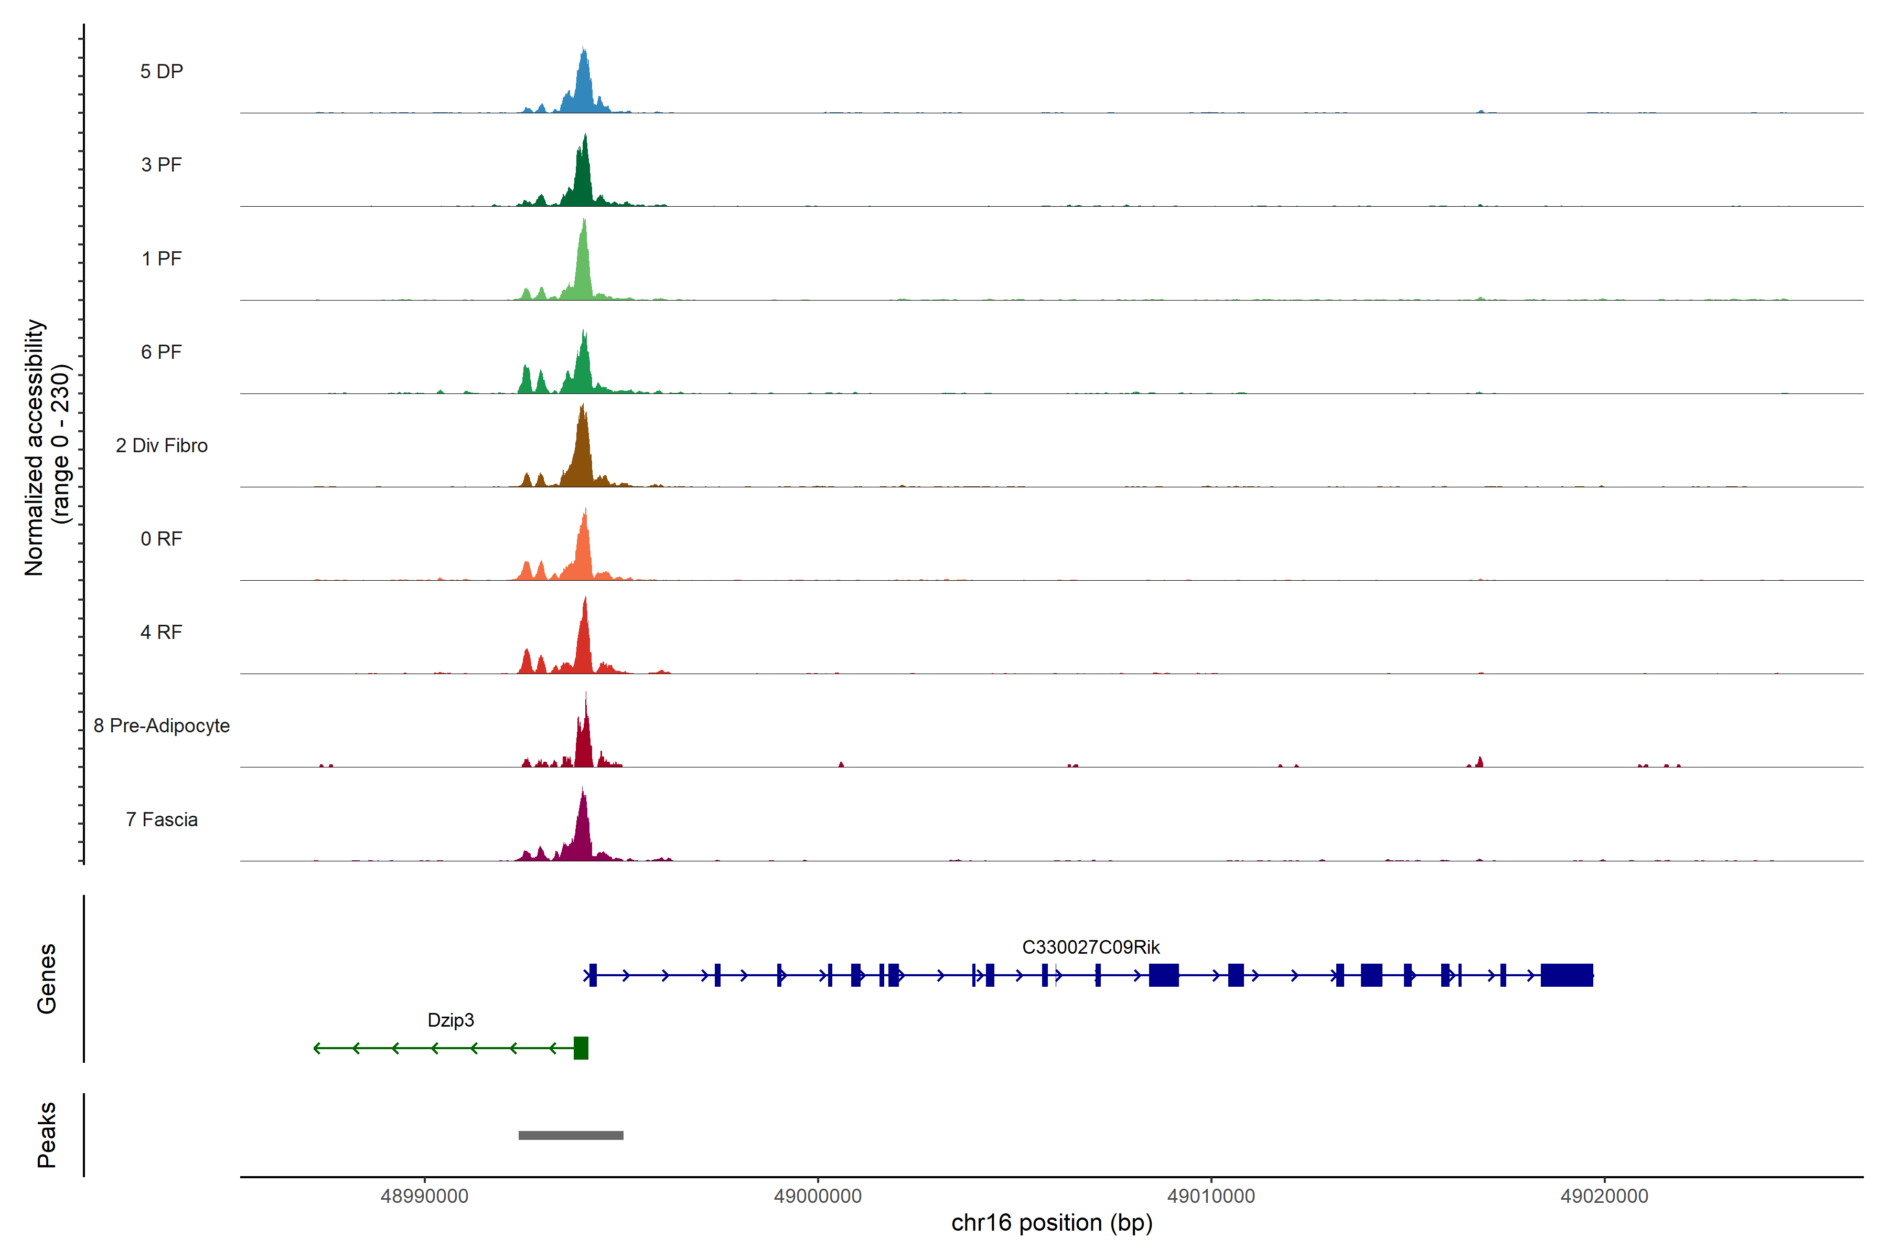Click the 48990000 axis tick label

(424, 1197)
